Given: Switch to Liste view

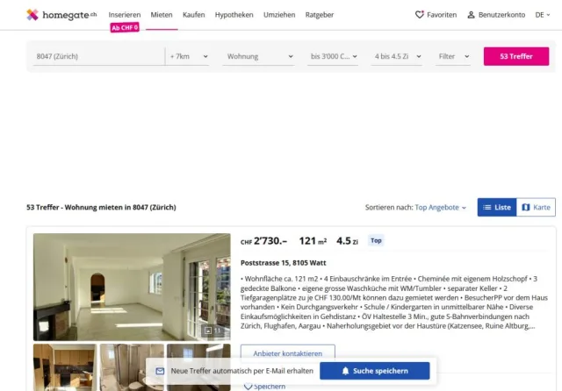Looking at the screenshot, I should click(x=497, y=207).
